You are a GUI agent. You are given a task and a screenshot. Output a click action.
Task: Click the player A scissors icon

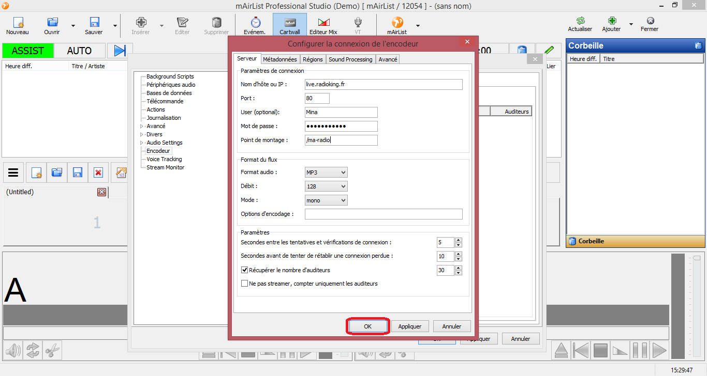click(52, 351)
